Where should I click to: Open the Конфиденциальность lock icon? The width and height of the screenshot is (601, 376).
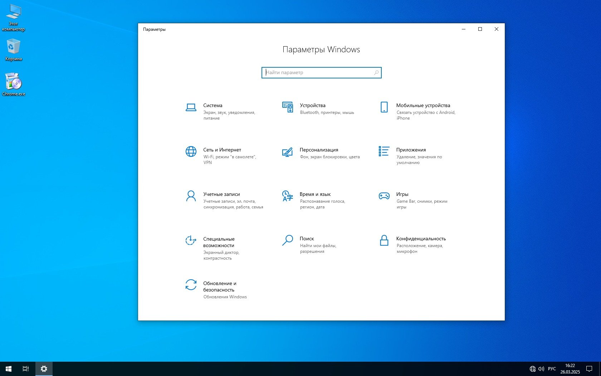tap(384, 240)
